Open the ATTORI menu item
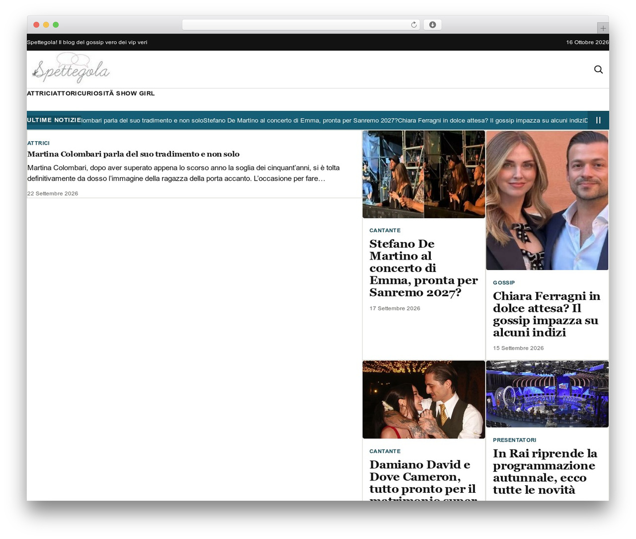Image resolution: width=636 pixels, height=539 pixels. 64,93
